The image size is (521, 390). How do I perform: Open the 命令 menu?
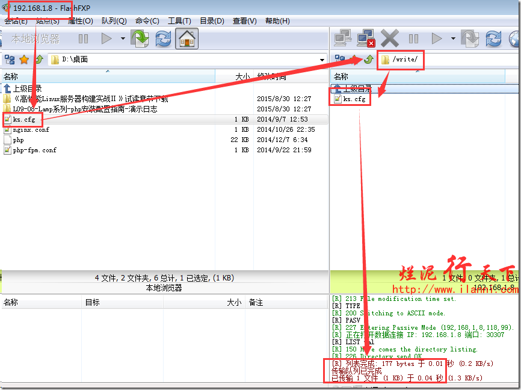(x=147, y=21)
